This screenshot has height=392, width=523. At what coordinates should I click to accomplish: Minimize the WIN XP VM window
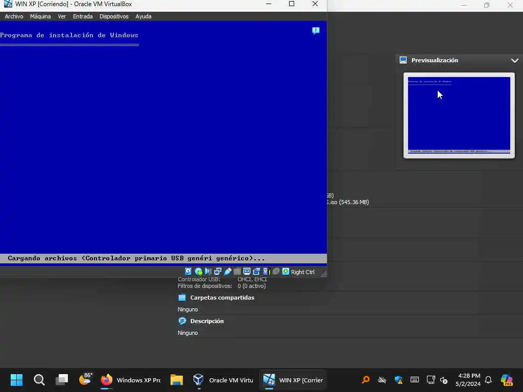point(269,4)
